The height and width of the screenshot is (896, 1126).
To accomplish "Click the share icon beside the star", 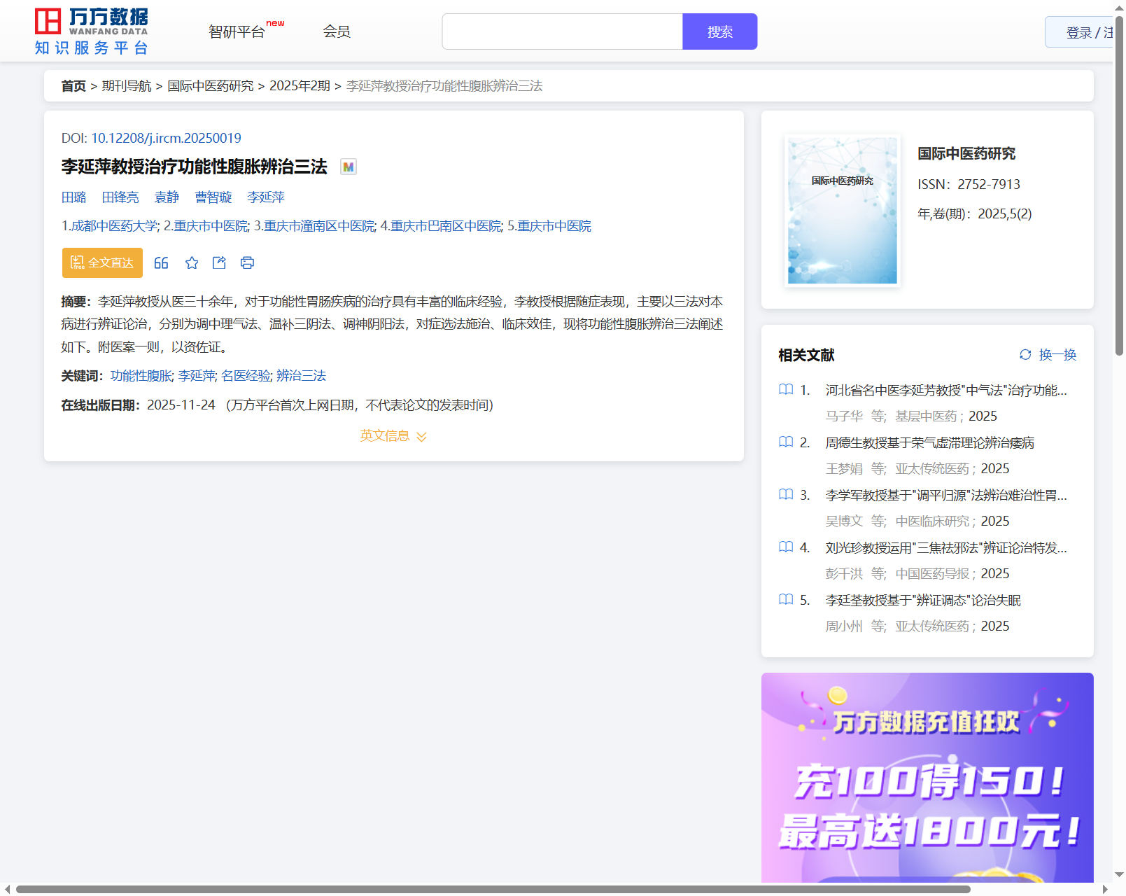I will click(x=219, y=263).
